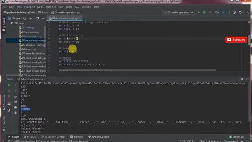Clear all console output with trash
This screenshot has height=142, width=252.
click(x=15, y=113)
